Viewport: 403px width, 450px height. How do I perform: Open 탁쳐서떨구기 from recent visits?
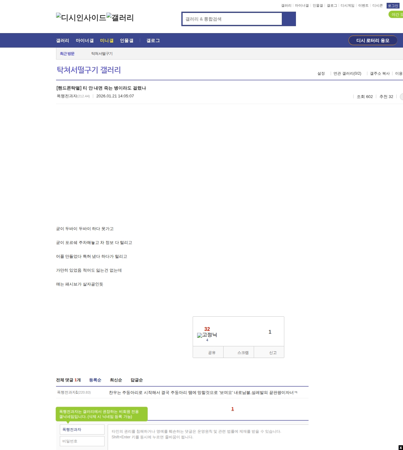coord(102,54)
